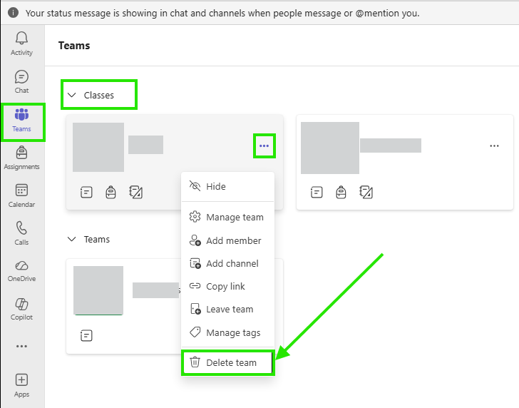
Task: Collapse the Teams section chevron
Action: pyautogui.click(x=72, y=239)
